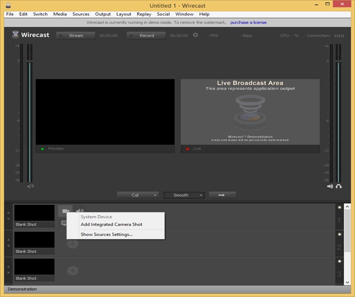
Task: Click the layer list scroll up arrow
Action: tap(348, 206)
